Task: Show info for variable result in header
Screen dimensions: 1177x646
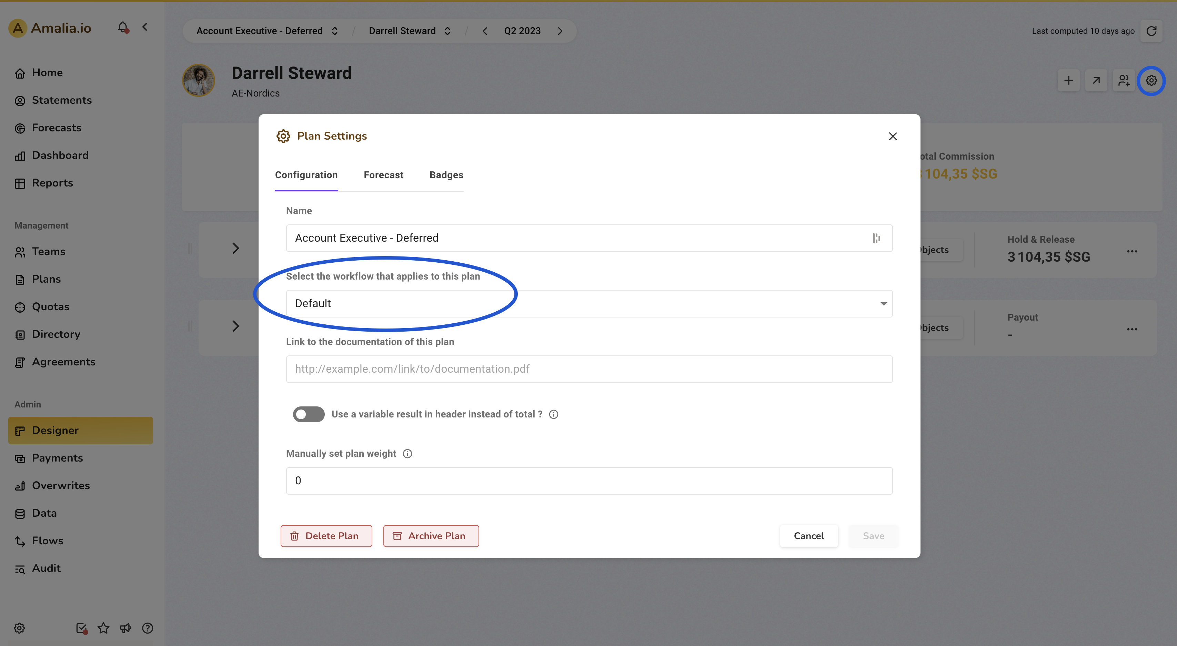Action: click(x=553, y=414)
